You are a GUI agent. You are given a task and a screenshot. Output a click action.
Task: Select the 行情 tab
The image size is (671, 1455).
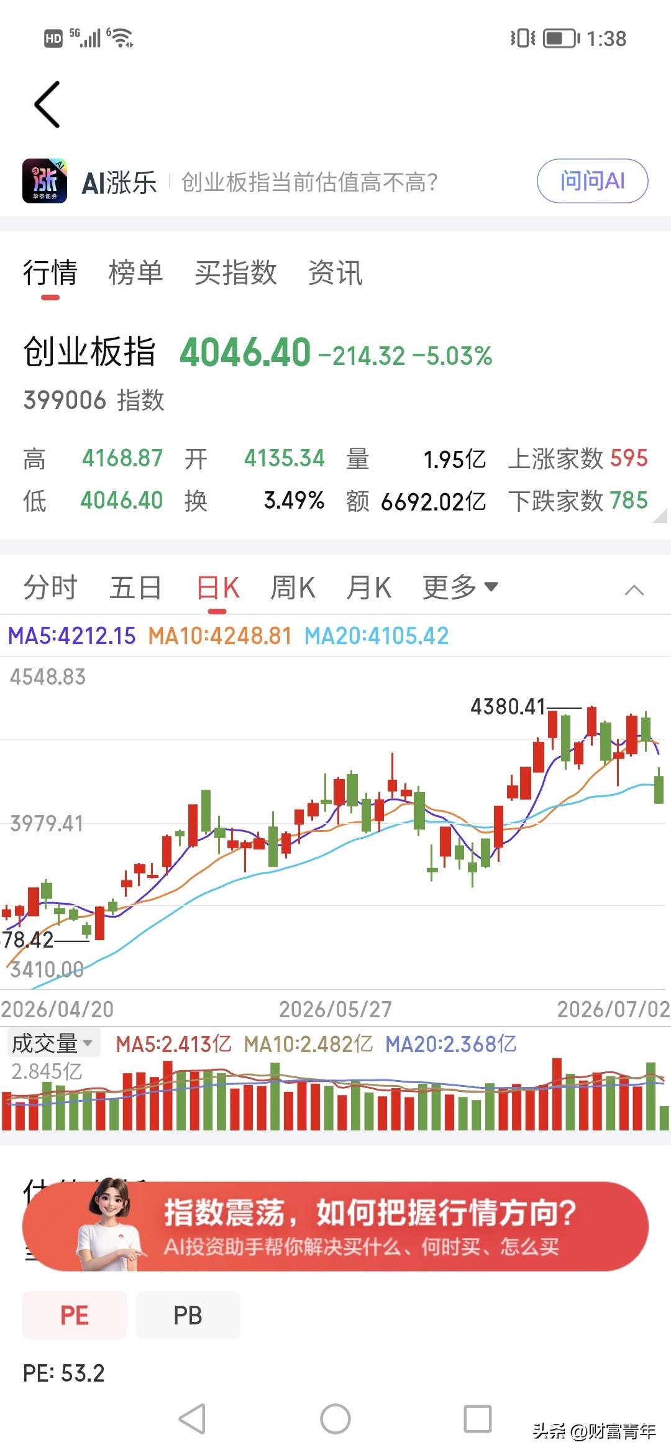(x=50, y=273)
